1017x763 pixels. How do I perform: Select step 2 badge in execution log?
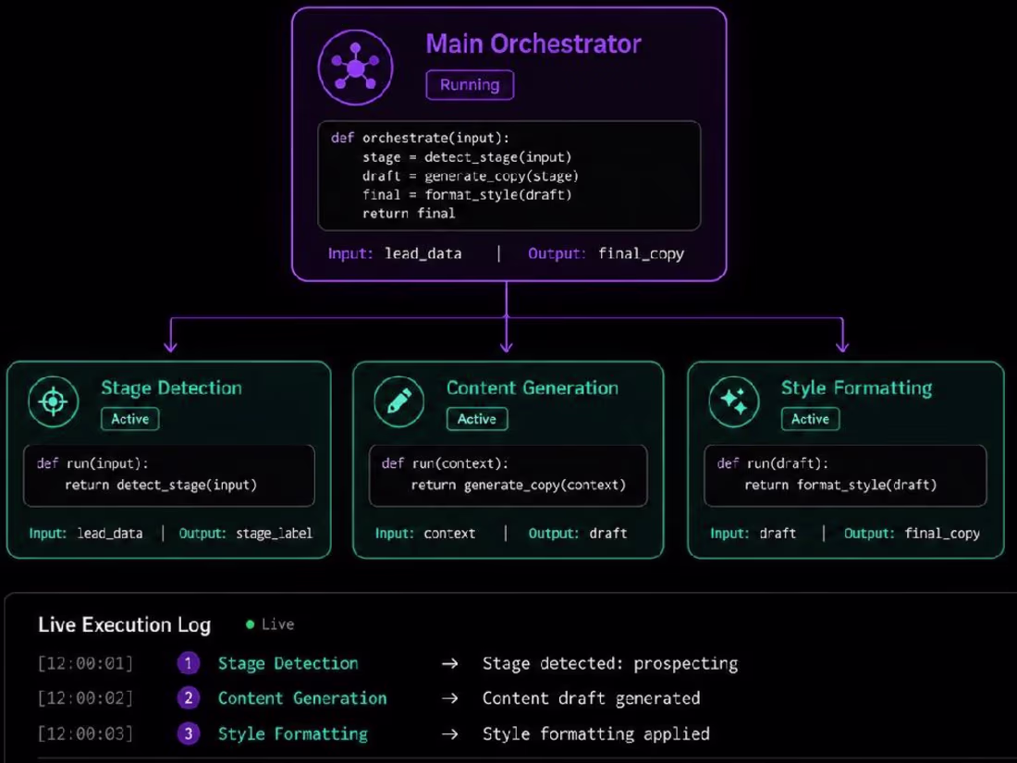click(x=188, y=698)
